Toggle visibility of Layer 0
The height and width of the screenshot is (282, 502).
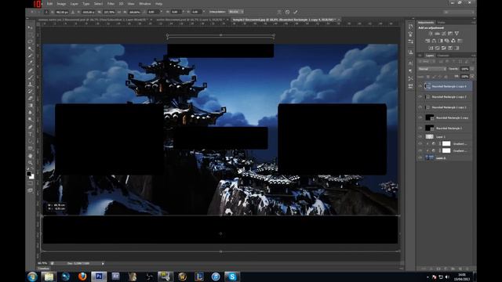(x=420, y=157)
